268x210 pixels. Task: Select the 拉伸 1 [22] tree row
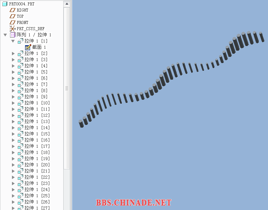(x=34, y=177)
